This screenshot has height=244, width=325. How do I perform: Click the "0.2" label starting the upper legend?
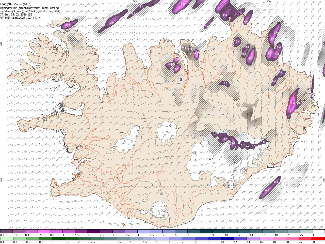coord(2,235)
